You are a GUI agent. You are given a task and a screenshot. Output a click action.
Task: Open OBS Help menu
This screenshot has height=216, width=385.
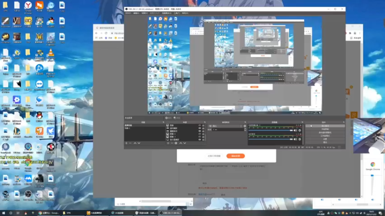point(185,13)
